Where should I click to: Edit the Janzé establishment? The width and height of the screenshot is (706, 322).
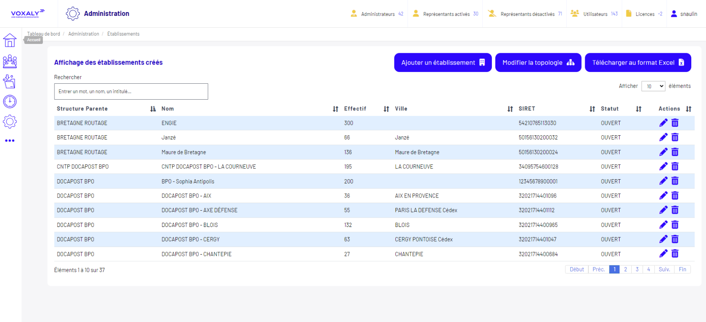tap(663, 137)
